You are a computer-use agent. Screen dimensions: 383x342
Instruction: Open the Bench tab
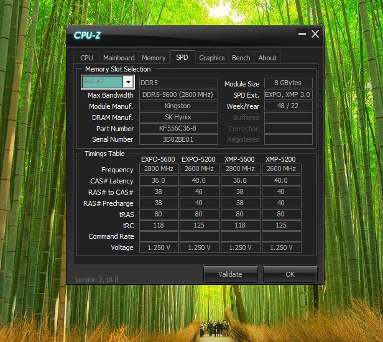[241, 58]
